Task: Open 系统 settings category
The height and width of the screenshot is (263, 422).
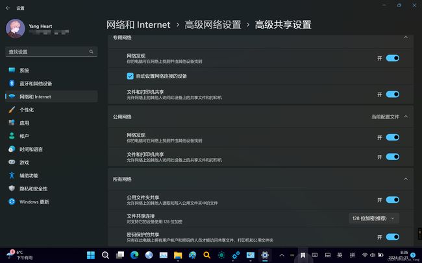Action: pos(51,70)
